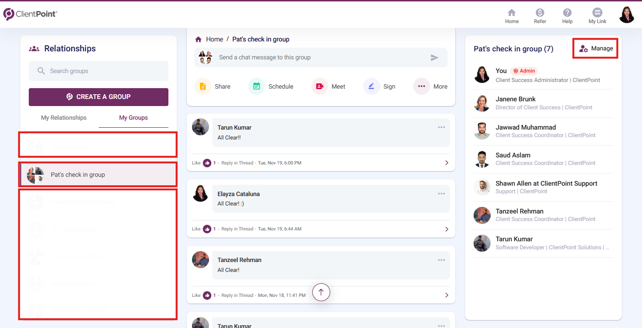Click Saud Aslam in members list
Screen dimensions: 642x328
point(543,159)
